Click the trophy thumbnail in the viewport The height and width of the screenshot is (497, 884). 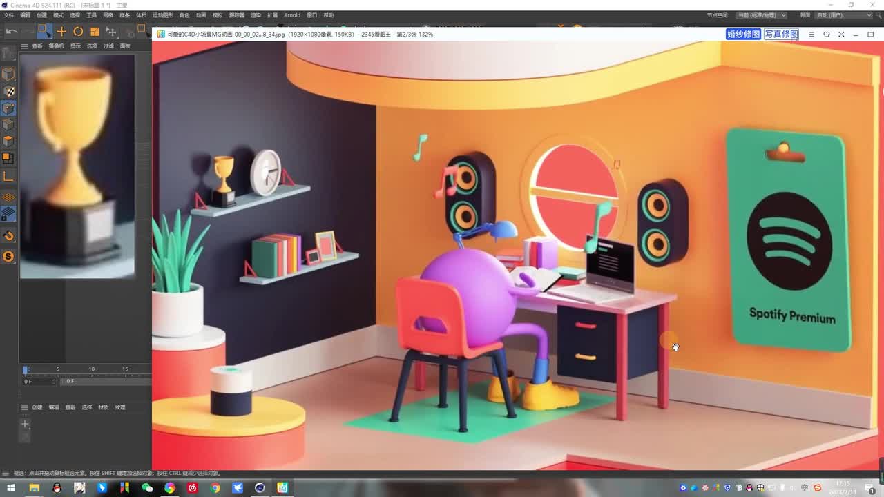click(77, 166)
